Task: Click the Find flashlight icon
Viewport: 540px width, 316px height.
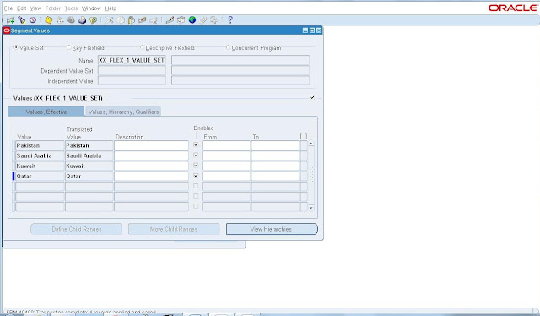Action: (x=22, y=20)
